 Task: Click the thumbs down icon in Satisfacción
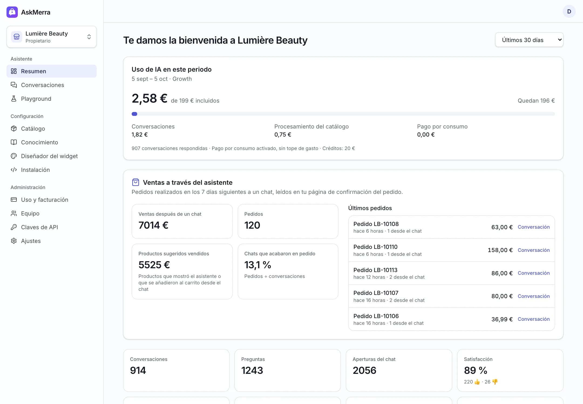[495, 382]
